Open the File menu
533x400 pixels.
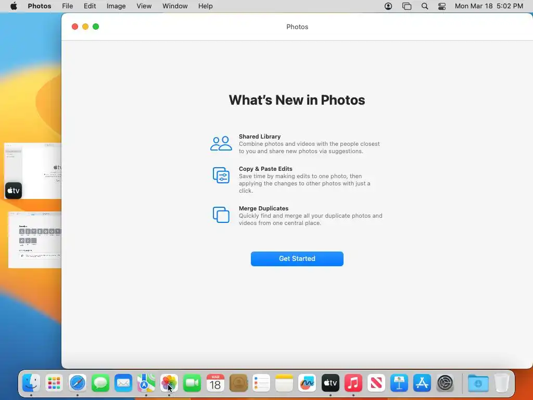pos(67,6)
